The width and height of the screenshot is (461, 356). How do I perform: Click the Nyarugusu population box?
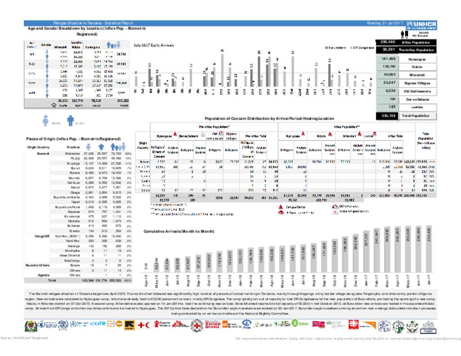pos(407,59)
